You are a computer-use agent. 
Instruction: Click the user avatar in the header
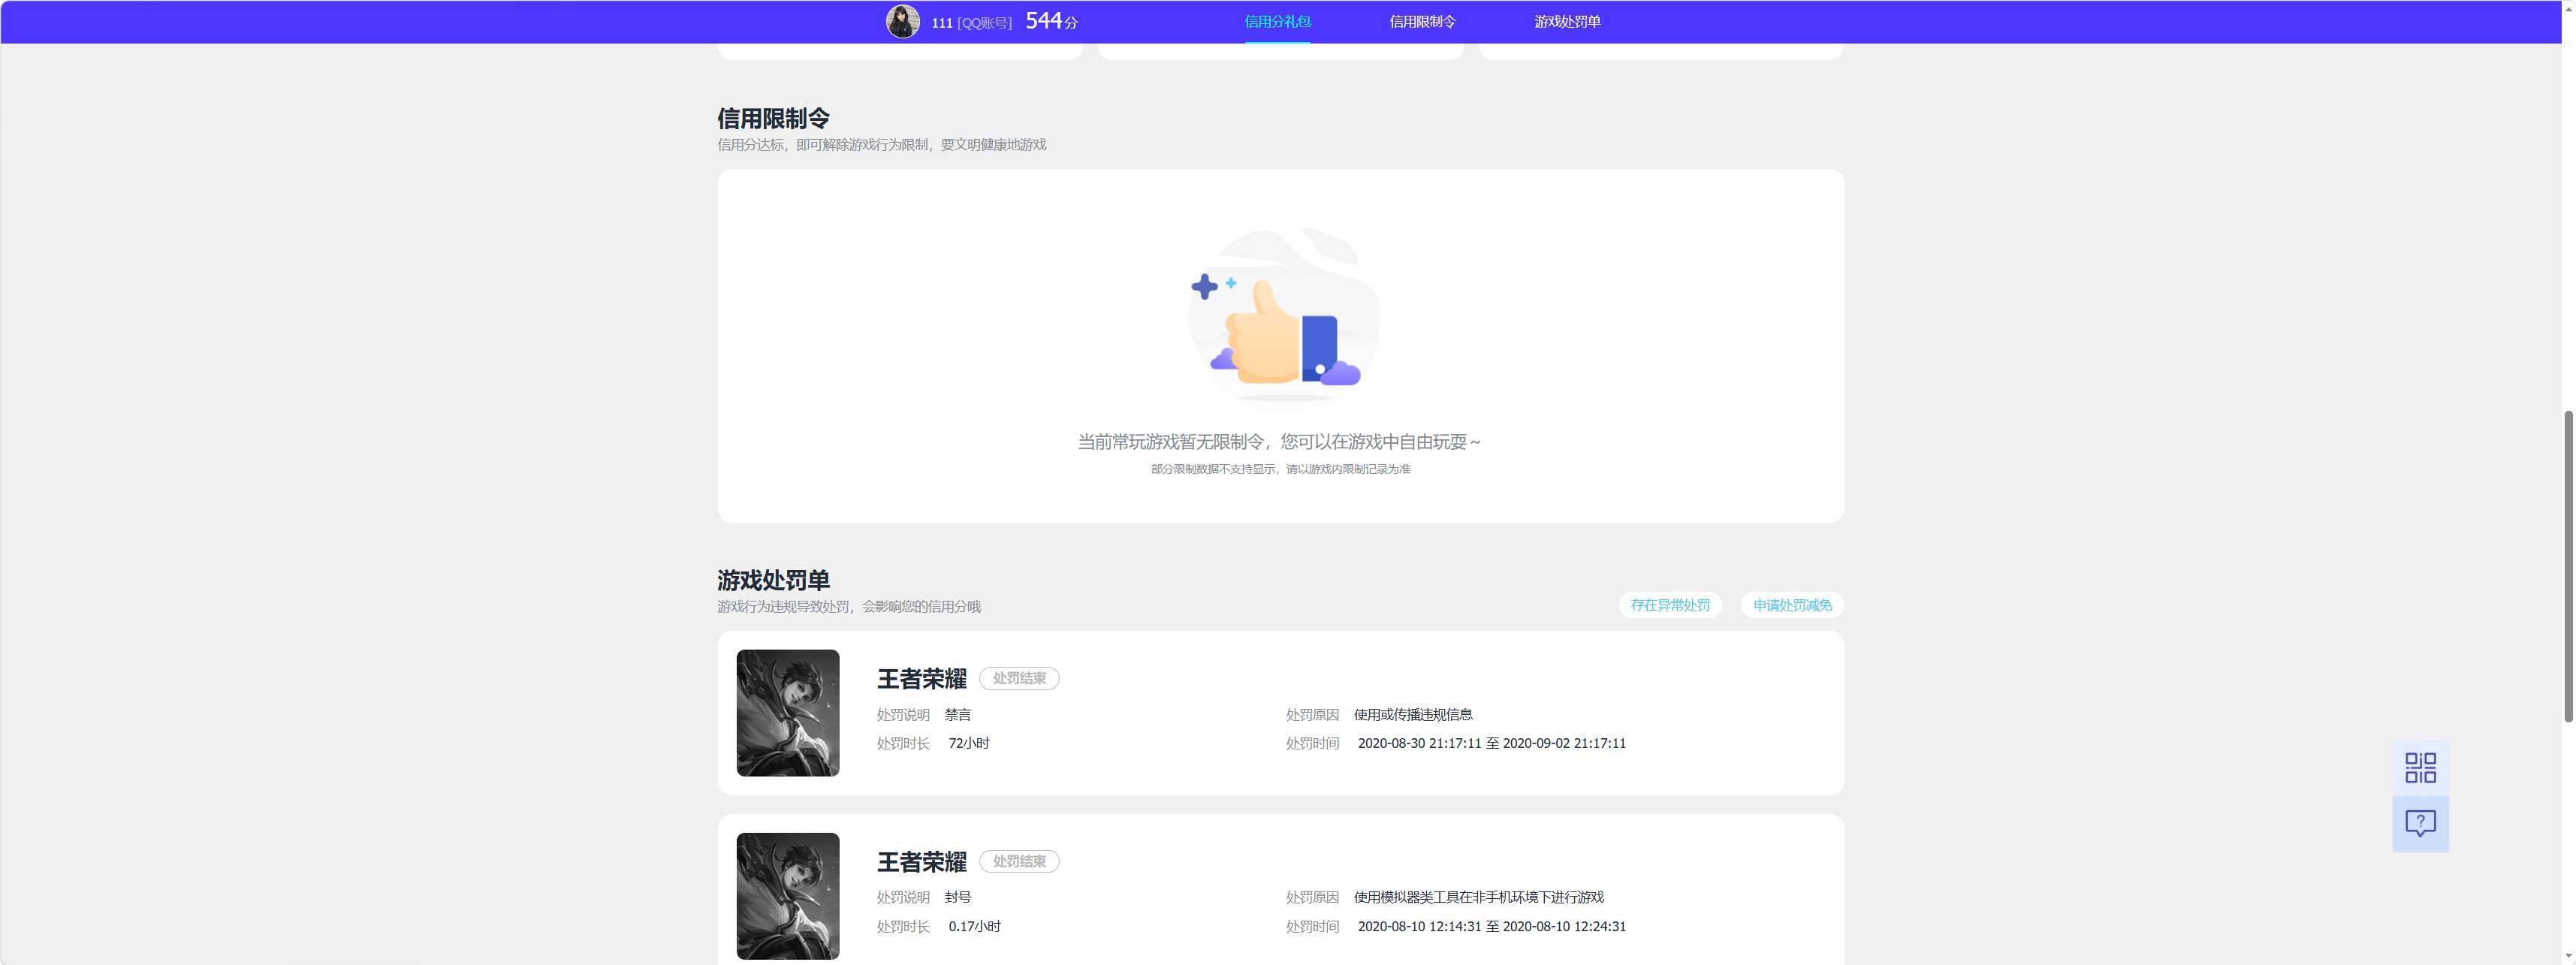click(x=902, y=21)
